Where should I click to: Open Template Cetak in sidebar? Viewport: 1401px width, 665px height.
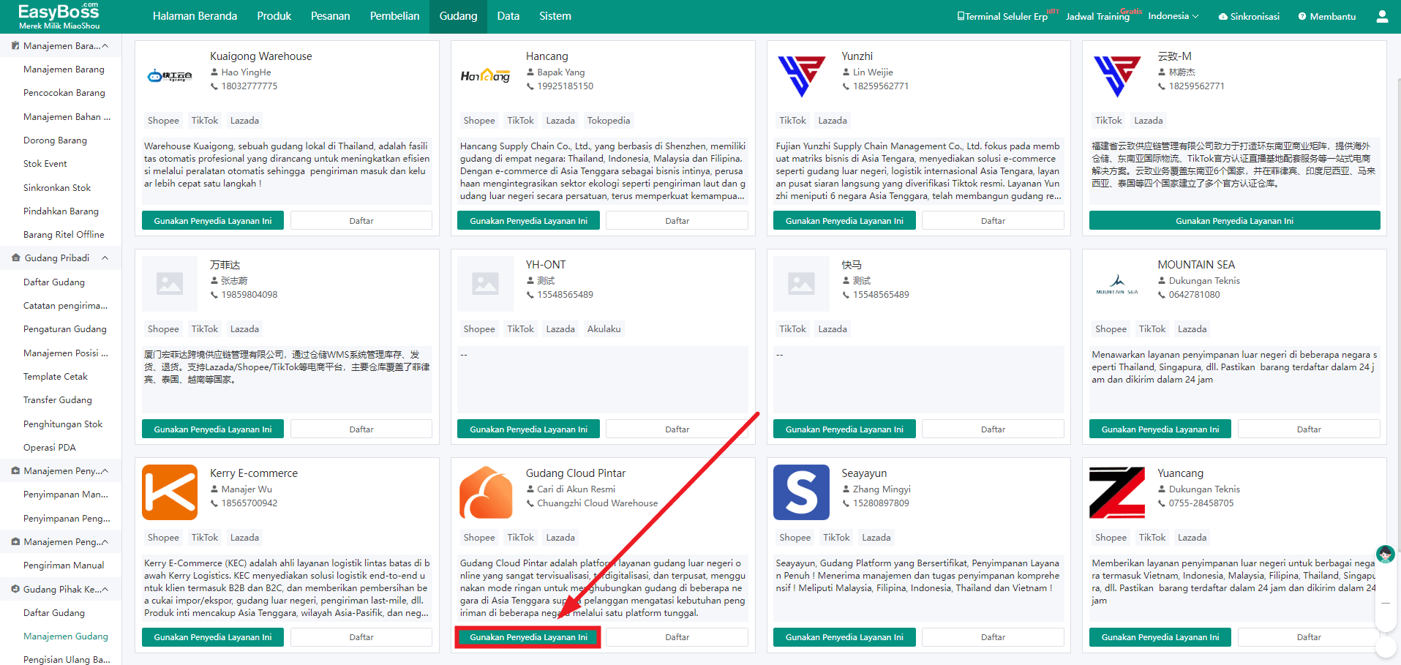pyautogui.click(x=56, y=377)
